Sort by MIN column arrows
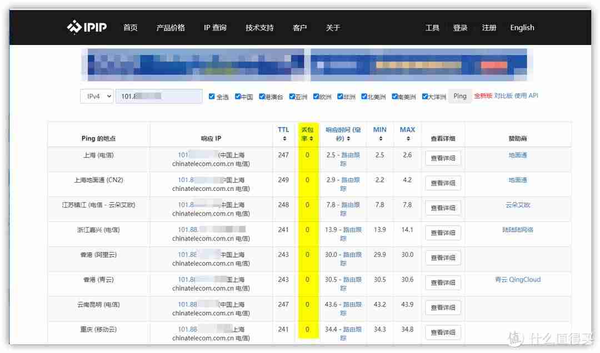 [381, 139]
